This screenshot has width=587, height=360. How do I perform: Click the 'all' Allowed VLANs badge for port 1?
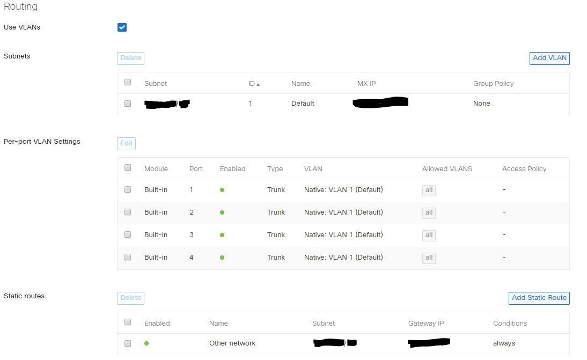pyautogui.click(x=429, y=190)
